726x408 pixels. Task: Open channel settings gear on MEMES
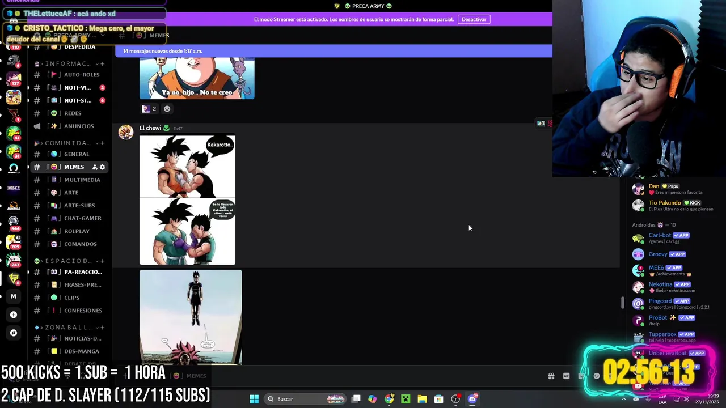(103, 167)
